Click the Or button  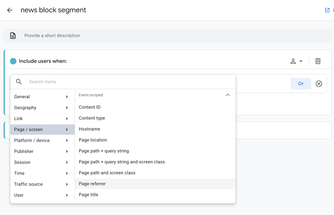[x=301, y=84]
